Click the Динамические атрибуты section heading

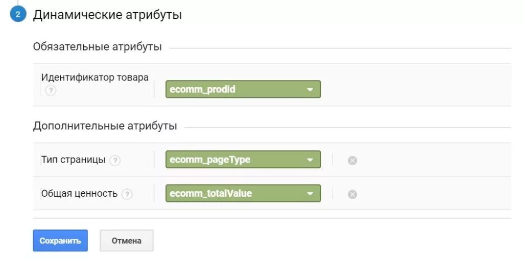(x=107, y=15)
